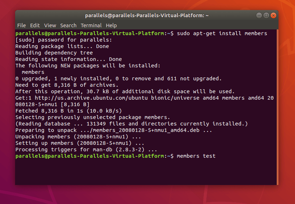The height and width of the screenshot is (204, 295).
Task: Minimize the terminal window
Action: (x=259, y=15)
